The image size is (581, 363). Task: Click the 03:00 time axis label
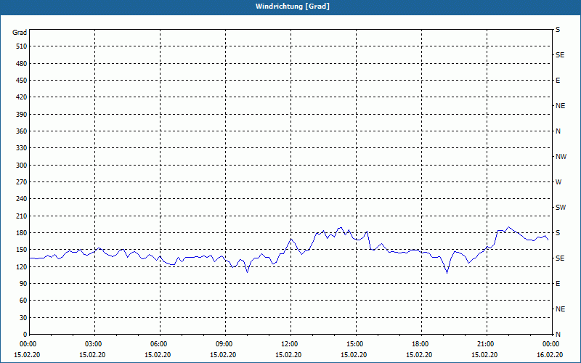95,344
